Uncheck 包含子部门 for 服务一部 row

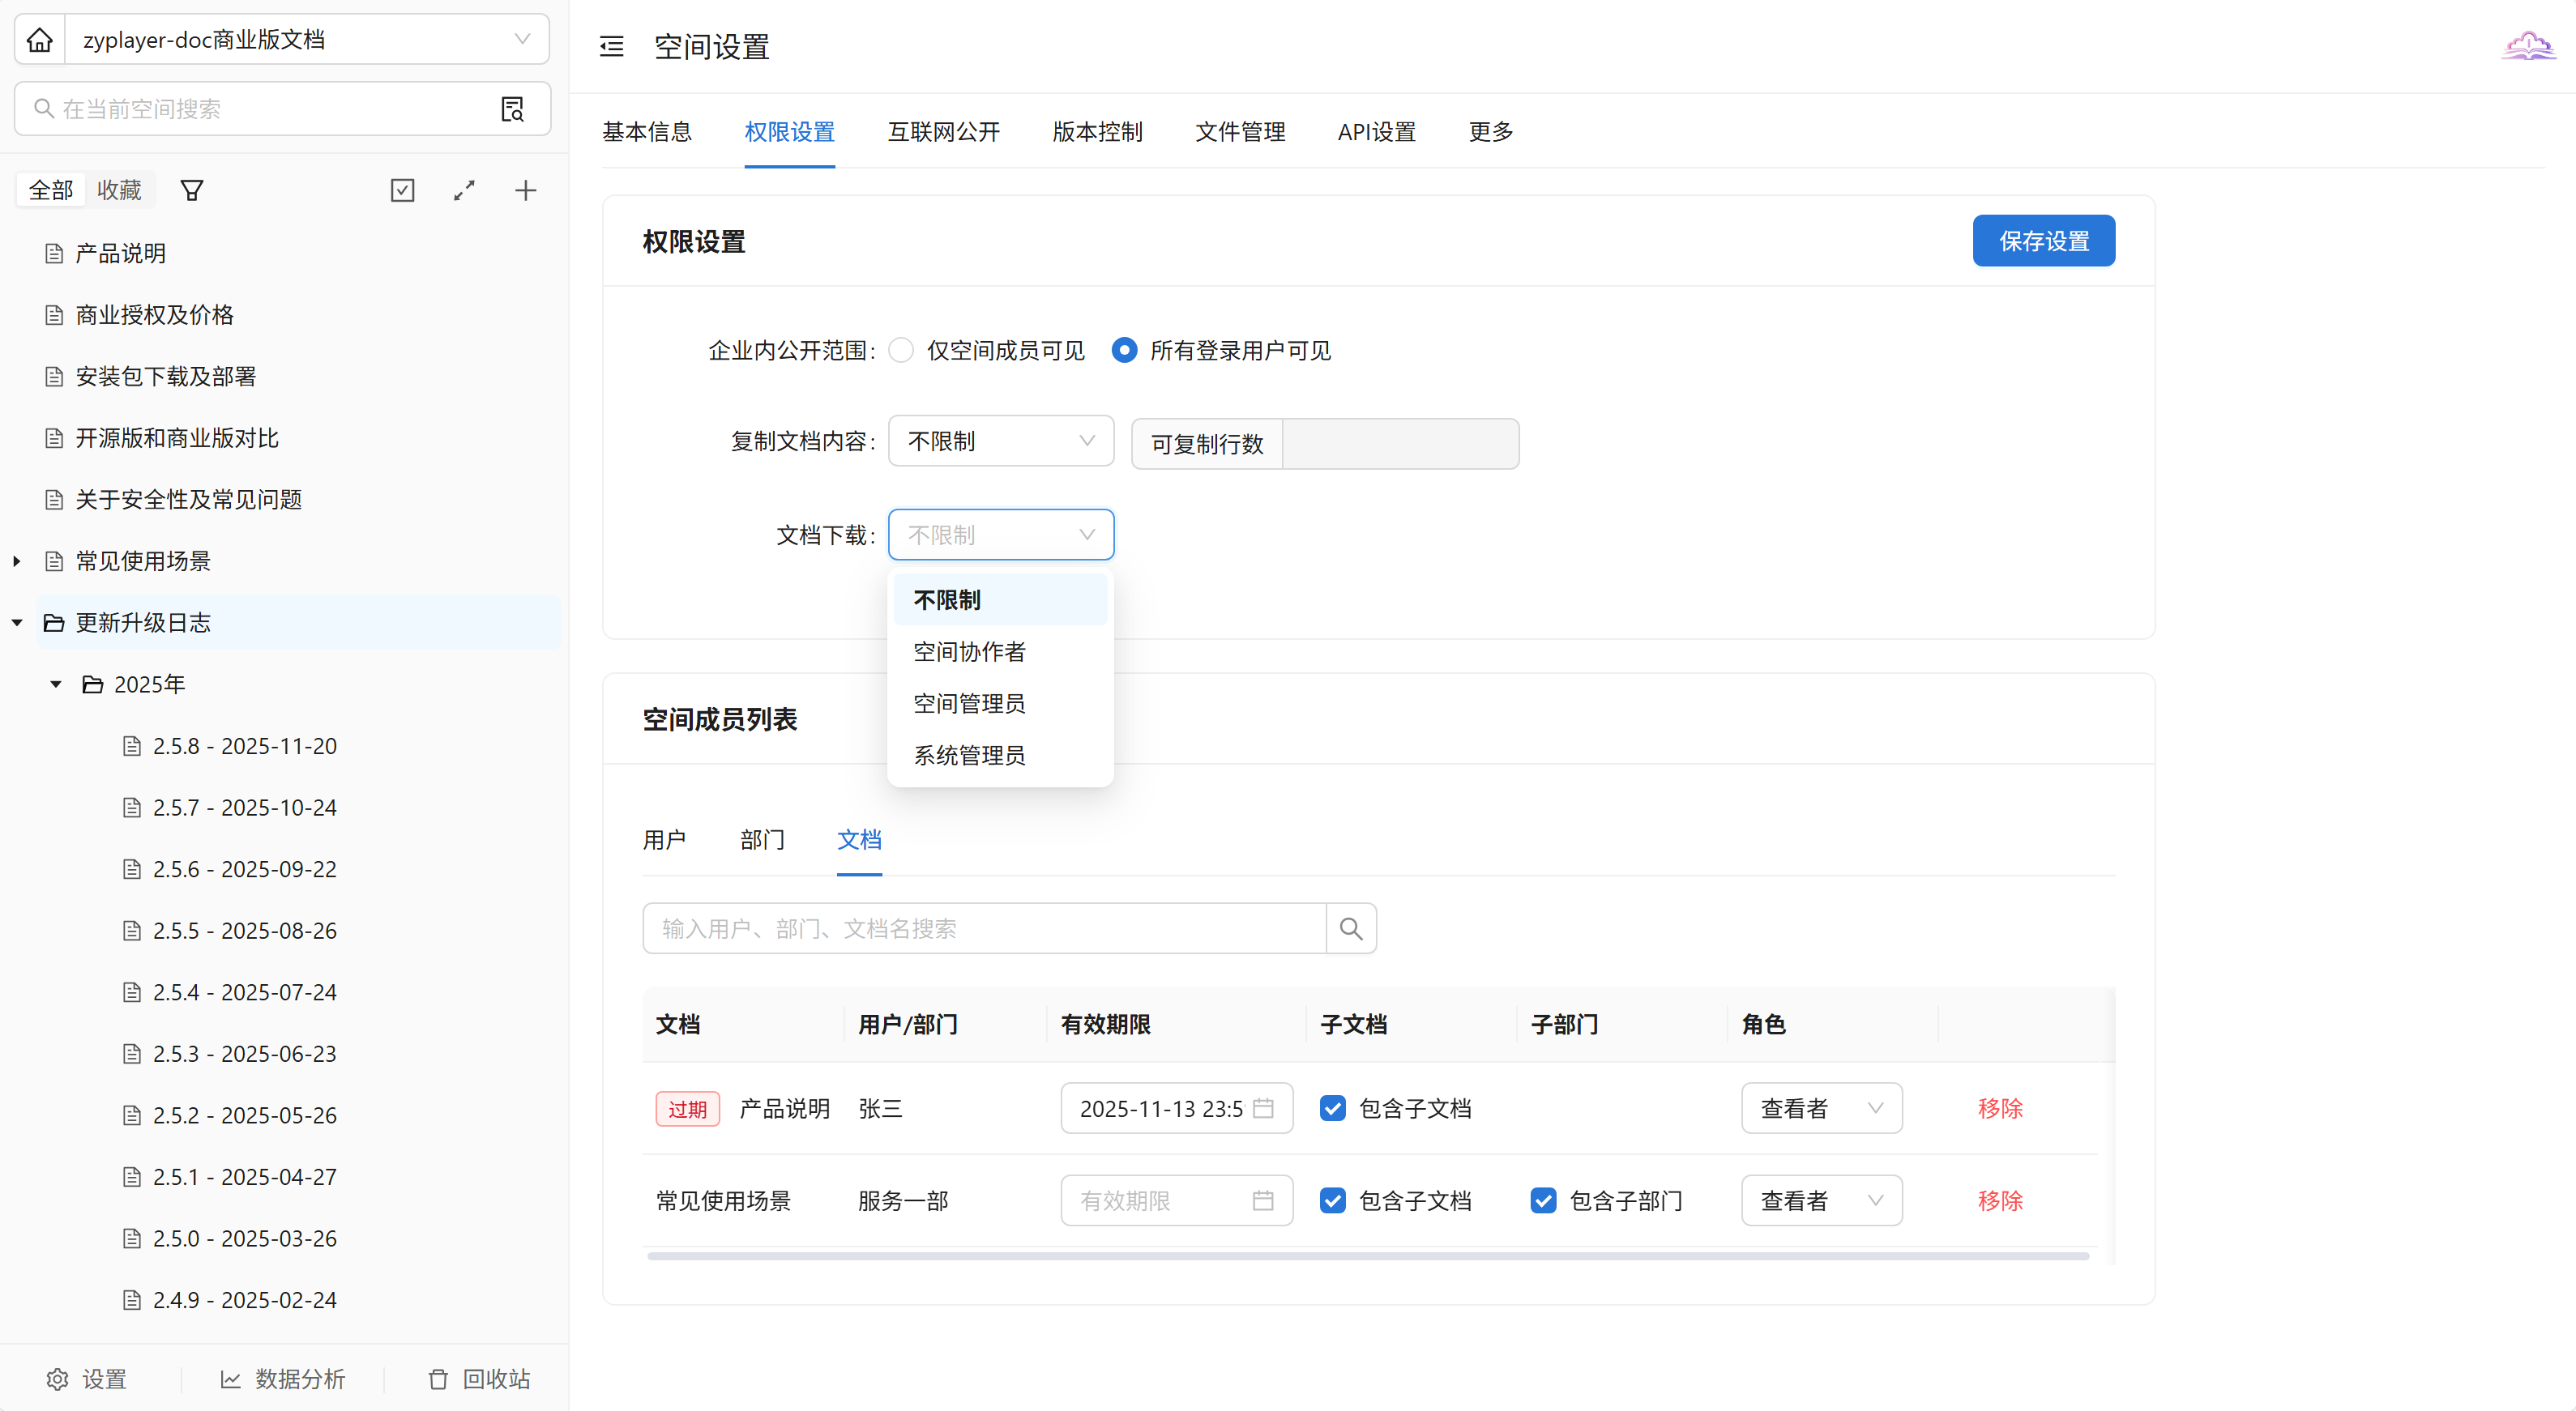(1543, 1200)
